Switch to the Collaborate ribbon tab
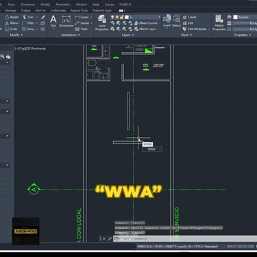The width and height of the screenshot is (257, 257). (x=58, y=10)
